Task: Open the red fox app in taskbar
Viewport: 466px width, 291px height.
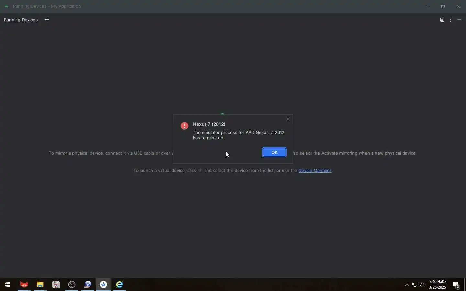Action: 24,285
